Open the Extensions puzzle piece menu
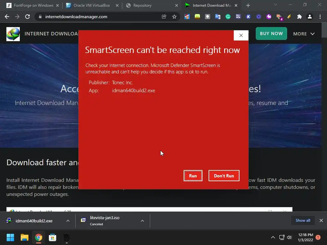This screenshot has height=245, width=327. pyautogui.click(x=300, y=17)
